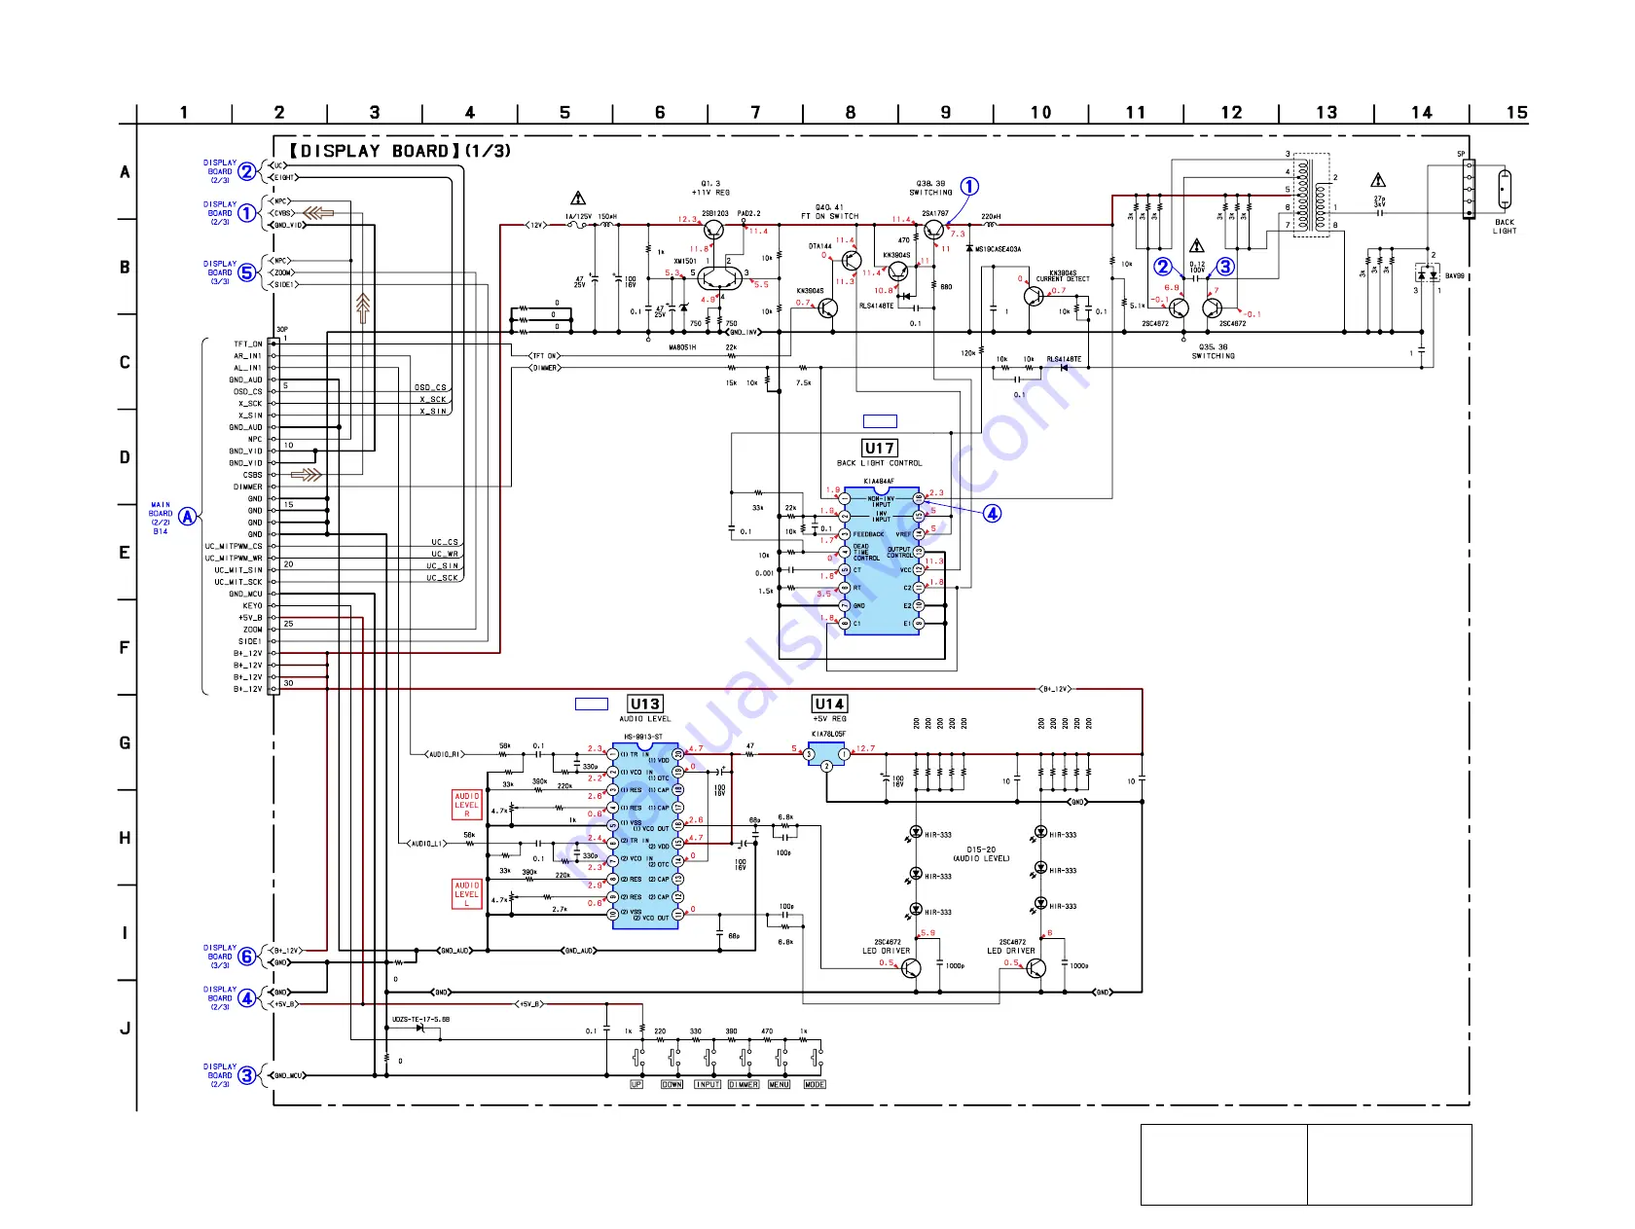Click circled 6 marker beside B+_12V connector

point(247,957)
